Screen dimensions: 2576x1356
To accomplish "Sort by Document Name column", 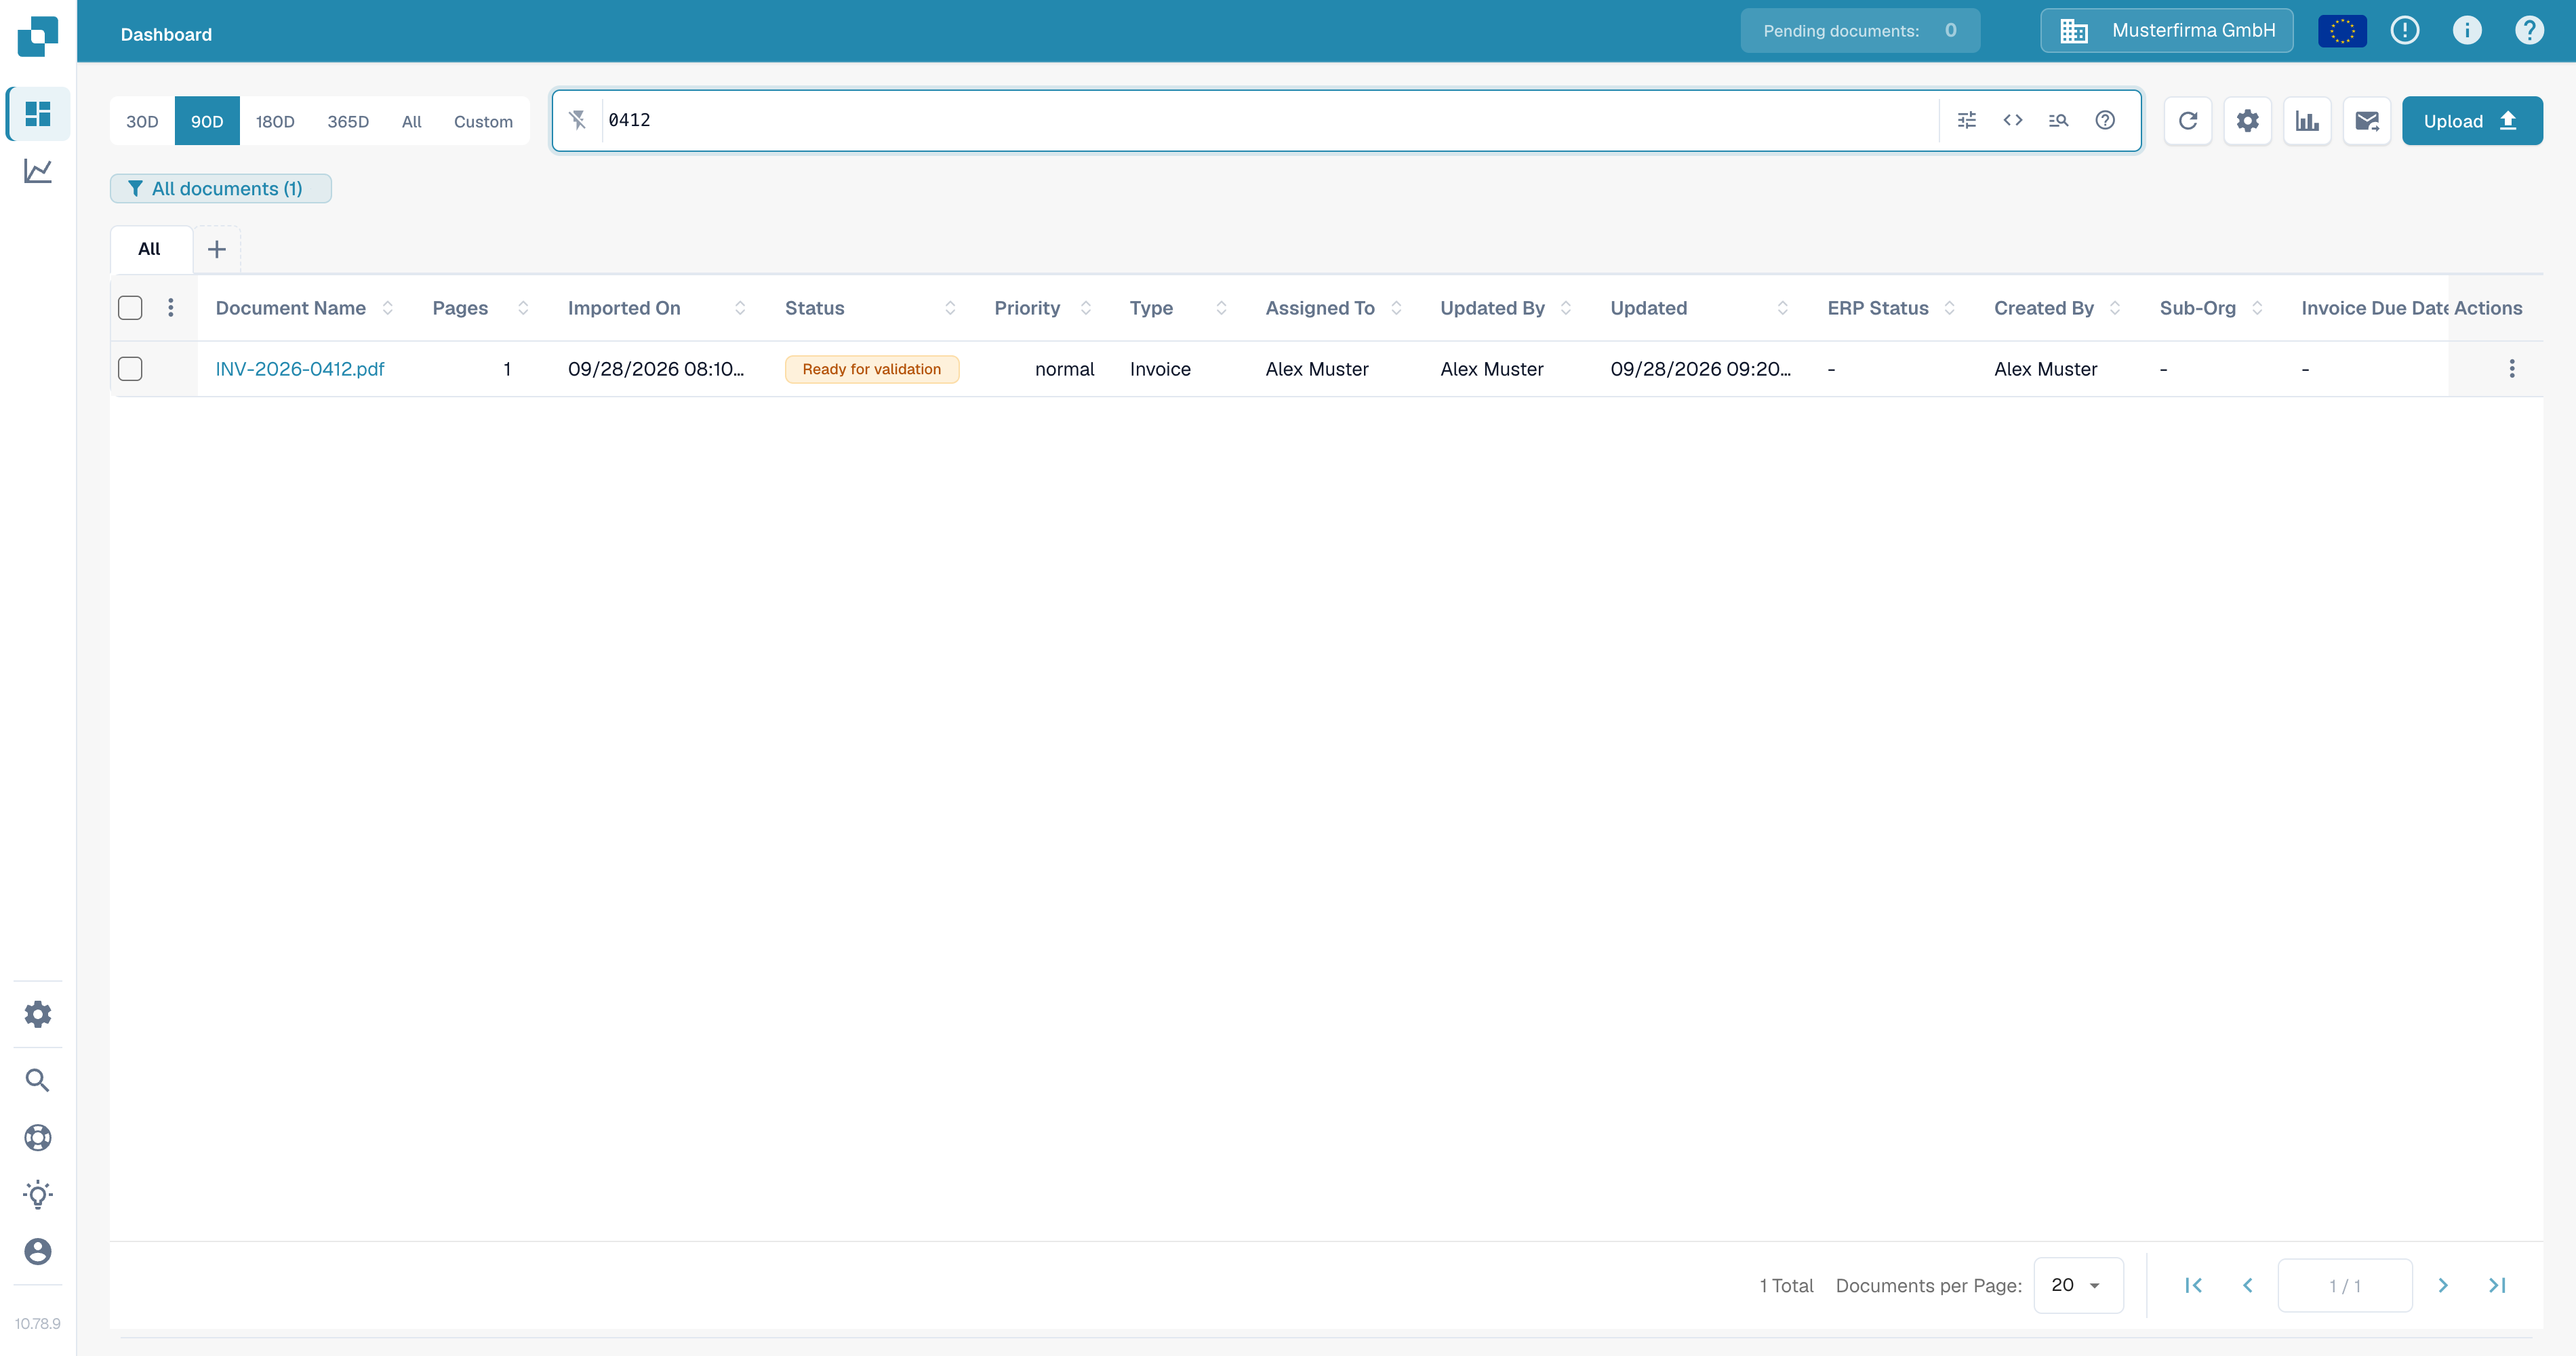I will pyautogui.click(x=388, y=308).
